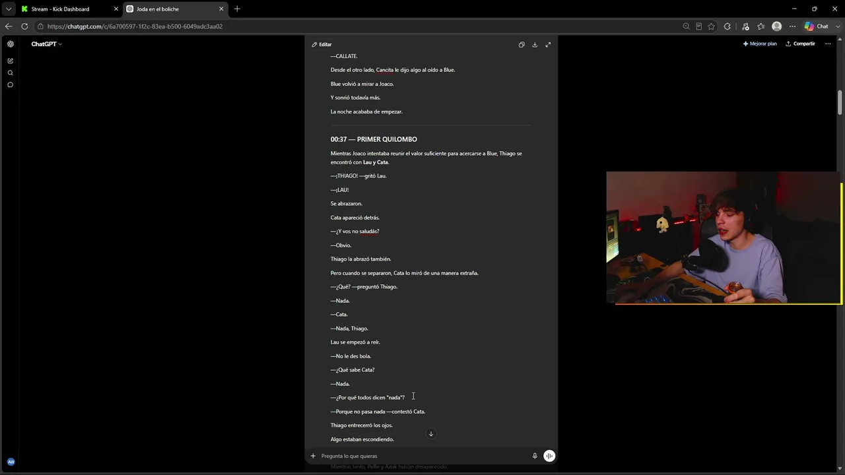Zoom out with the address bar magnifier

(686, 26)
